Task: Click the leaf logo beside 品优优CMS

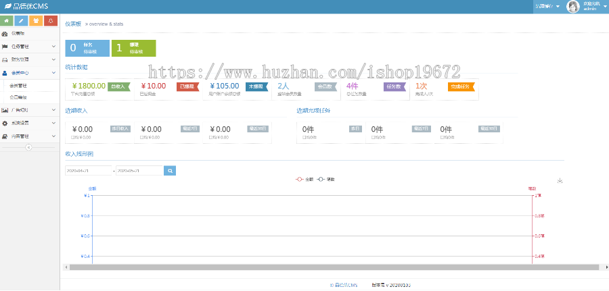Action: [x=7, y=6]
